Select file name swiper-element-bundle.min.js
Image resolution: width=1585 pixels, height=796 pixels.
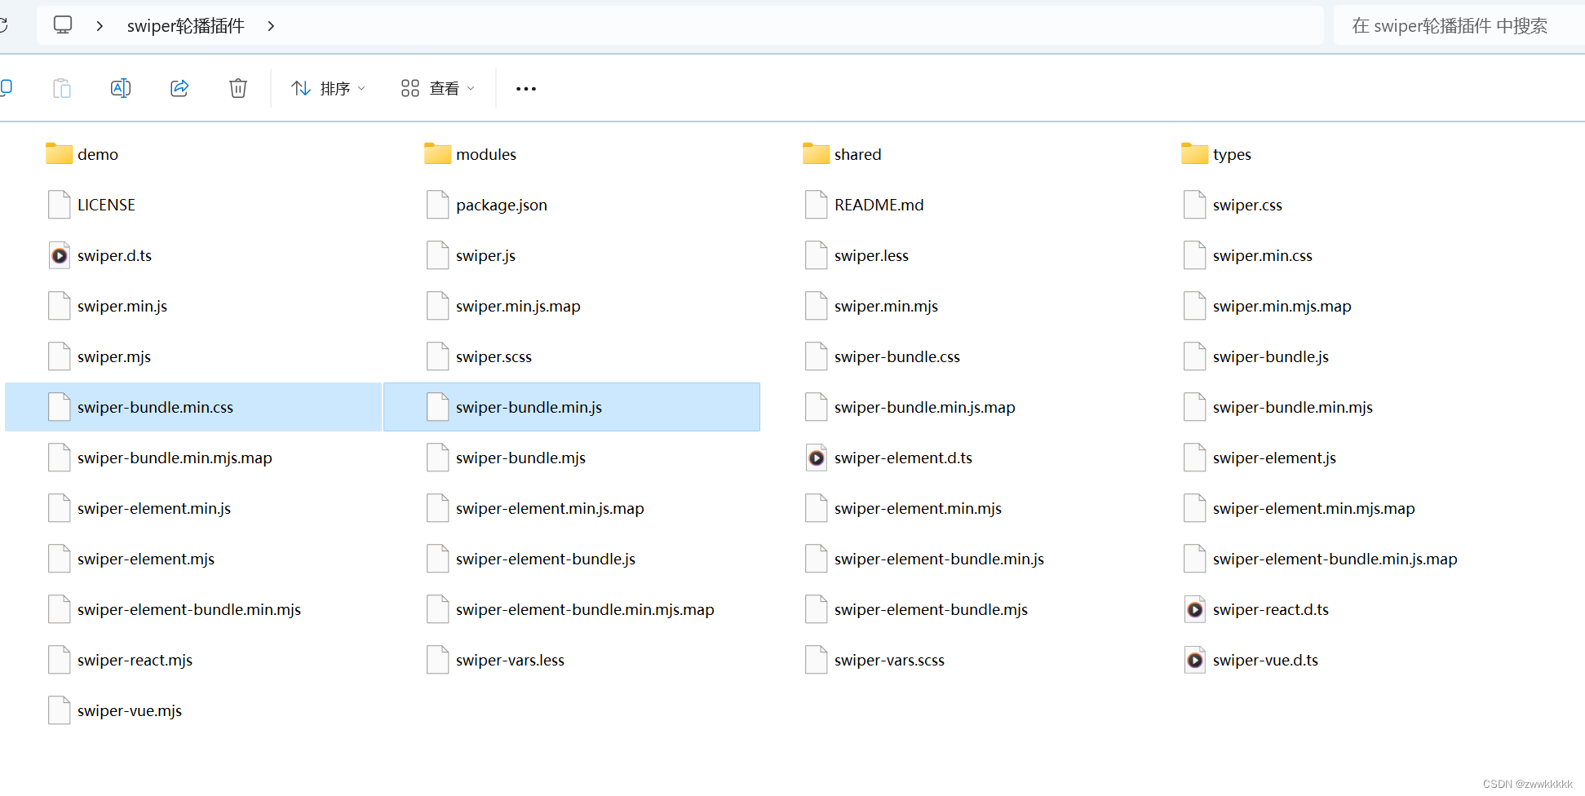point(939,559)
